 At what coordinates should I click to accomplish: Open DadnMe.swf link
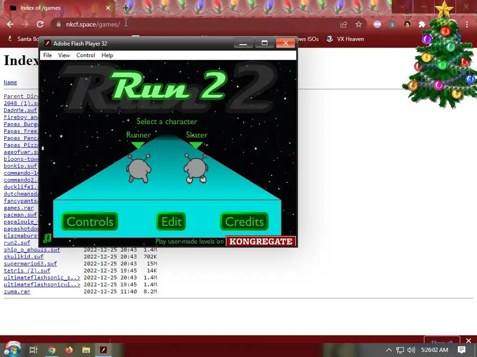point(20,110)
